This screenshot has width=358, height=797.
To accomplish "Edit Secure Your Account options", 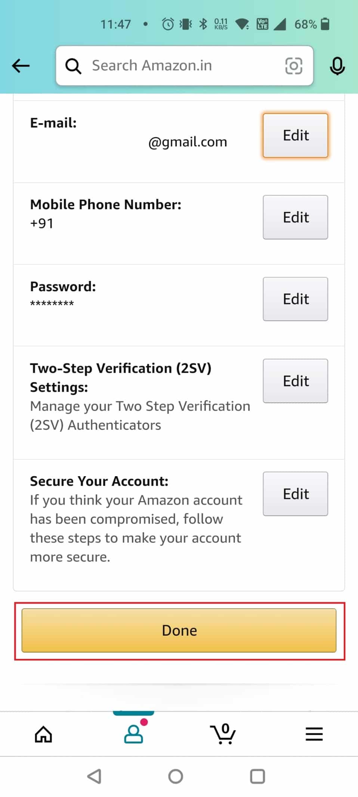I will tap(295, 494).
